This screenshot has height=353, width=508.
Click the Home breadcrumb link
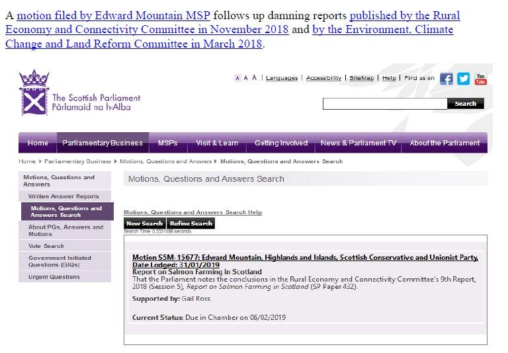pyautogui.click(x=27, y=161)
